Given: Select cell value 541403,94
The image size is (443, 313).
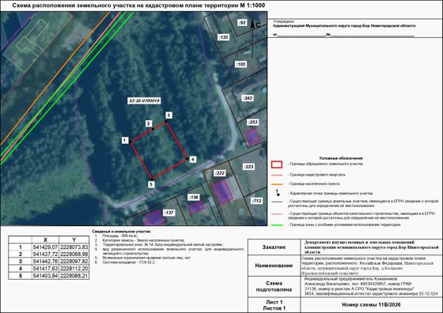Looking at the screenshot, I should (45, 276).
